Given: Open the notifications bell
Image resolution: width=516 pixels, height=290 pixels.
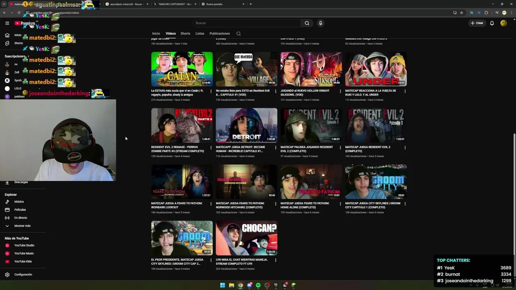Looking at the screenshot, I should [x=492, y=23].
